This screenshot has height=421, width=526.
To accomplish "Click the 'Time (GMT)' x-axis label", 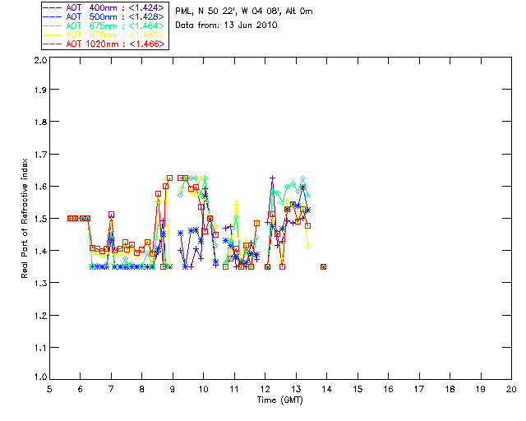I will click(280, 400).
